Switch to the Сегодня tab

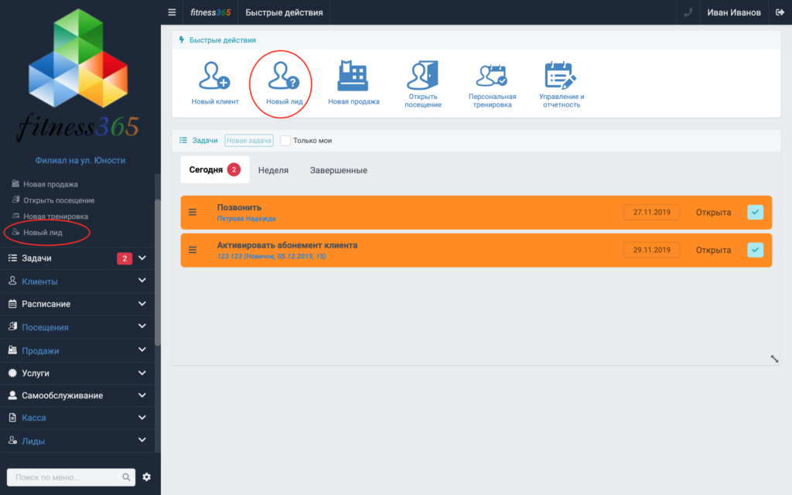tap(215, 169)
